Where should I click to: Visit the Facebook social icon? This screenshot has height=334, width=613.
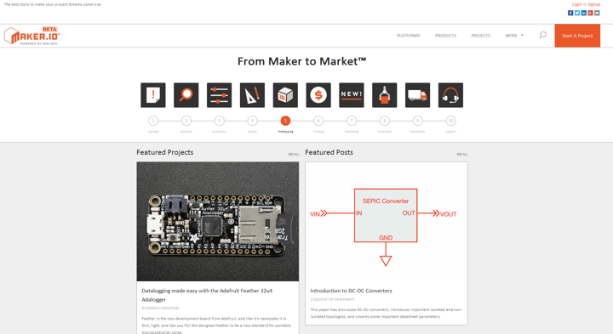570,13
